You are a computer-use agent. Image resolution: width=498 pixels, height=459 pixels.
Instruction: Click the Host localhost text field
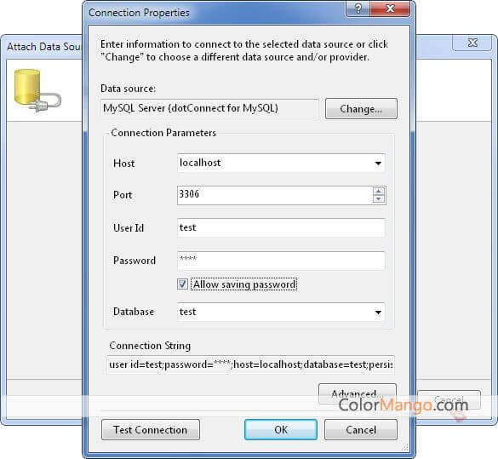click(275, 163)
